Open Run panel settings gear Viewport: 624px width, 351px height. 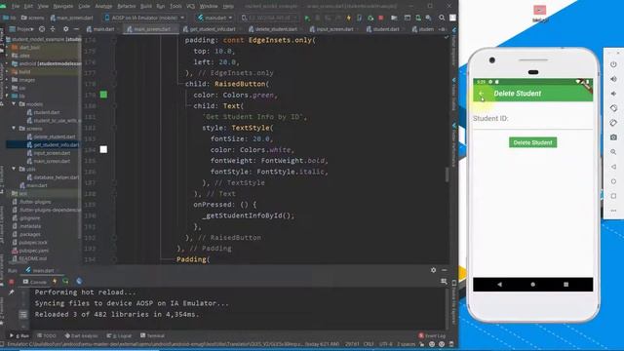pyautogui.click(x=433, y=270)
